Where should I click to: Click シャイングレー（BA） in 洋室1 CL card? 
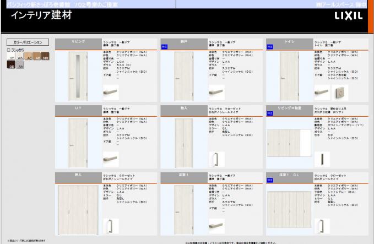[342, 192]
